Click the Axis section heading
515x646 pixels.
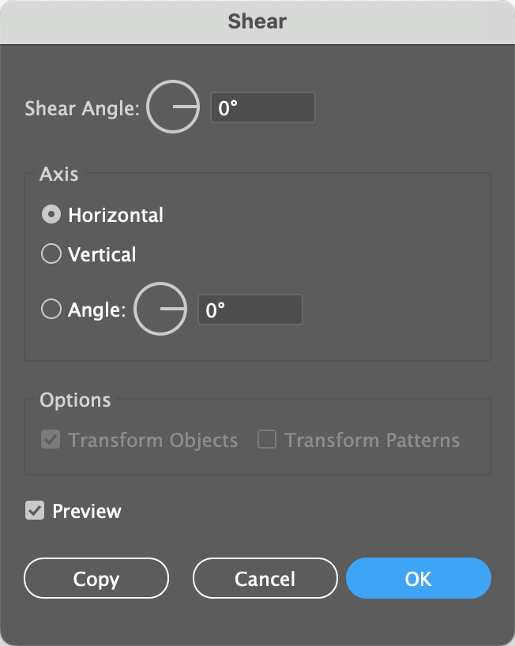click(59, 173)
